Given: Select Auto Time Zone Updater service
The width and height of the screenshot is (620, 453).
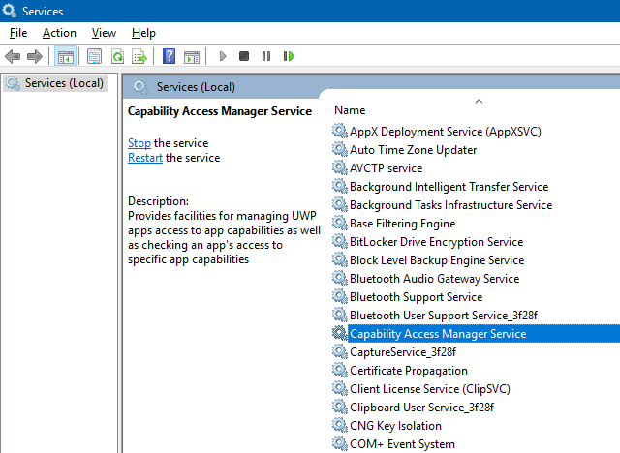Looking at the screenshot, I should tap(414, 150).
